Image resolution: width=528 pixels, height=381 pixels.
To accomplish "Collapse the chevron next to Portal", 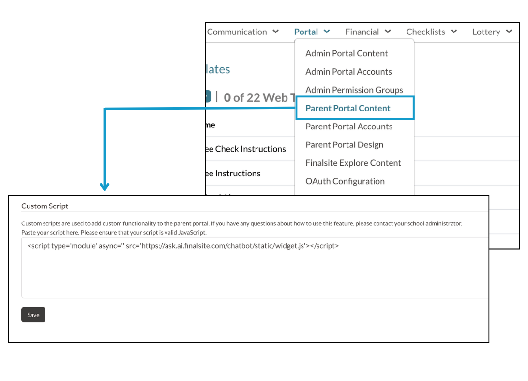I will click(327, 32).
